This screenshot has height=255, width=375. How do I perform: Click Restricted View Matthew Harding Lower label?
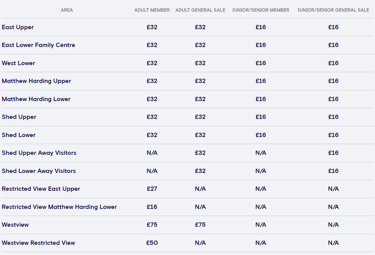click(x=59, y=207)
